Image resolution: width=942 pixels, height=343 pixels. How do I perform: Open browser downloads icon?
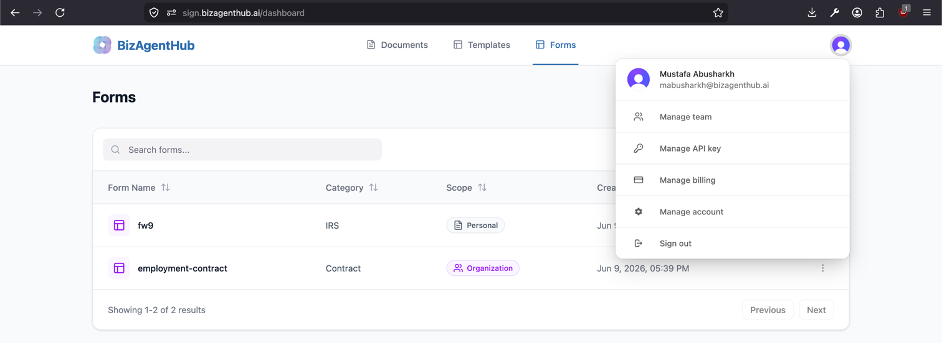(812, 12)
